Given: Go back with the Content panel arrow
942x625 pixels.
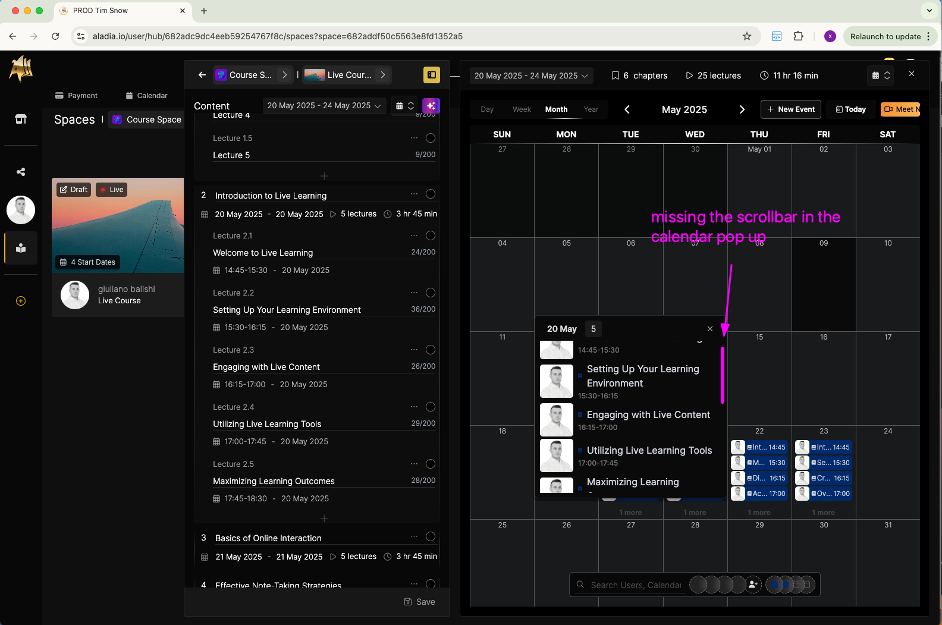Looking at the screenshot, I should [x=202, y=75].
